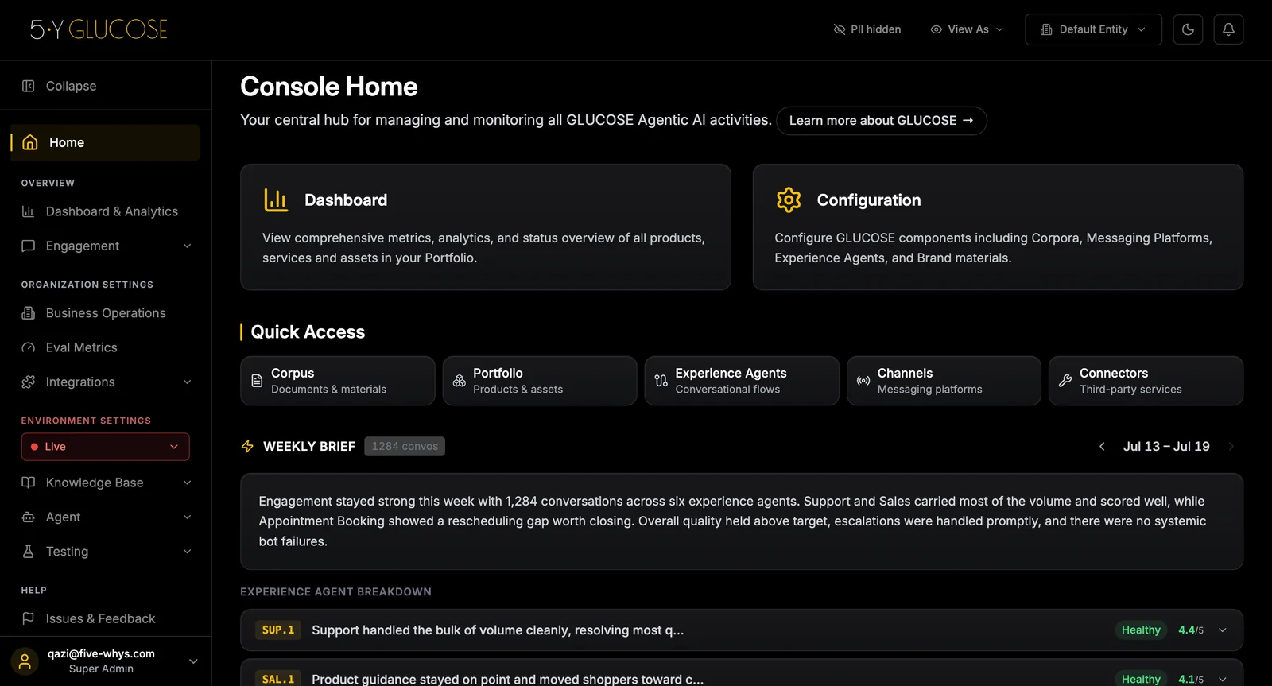Go to the next week brief
The height and width of the screenshot is (686, 1272).
(x=1231, y=447)
